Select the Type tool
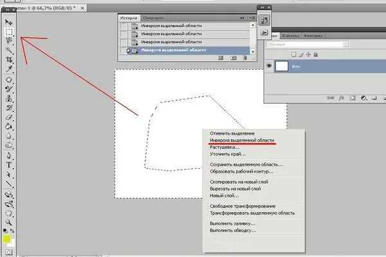Viewport: 386px width, 257px height. coord(9,165)
